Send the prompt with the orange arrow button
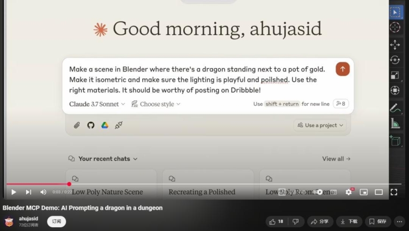 343,69
